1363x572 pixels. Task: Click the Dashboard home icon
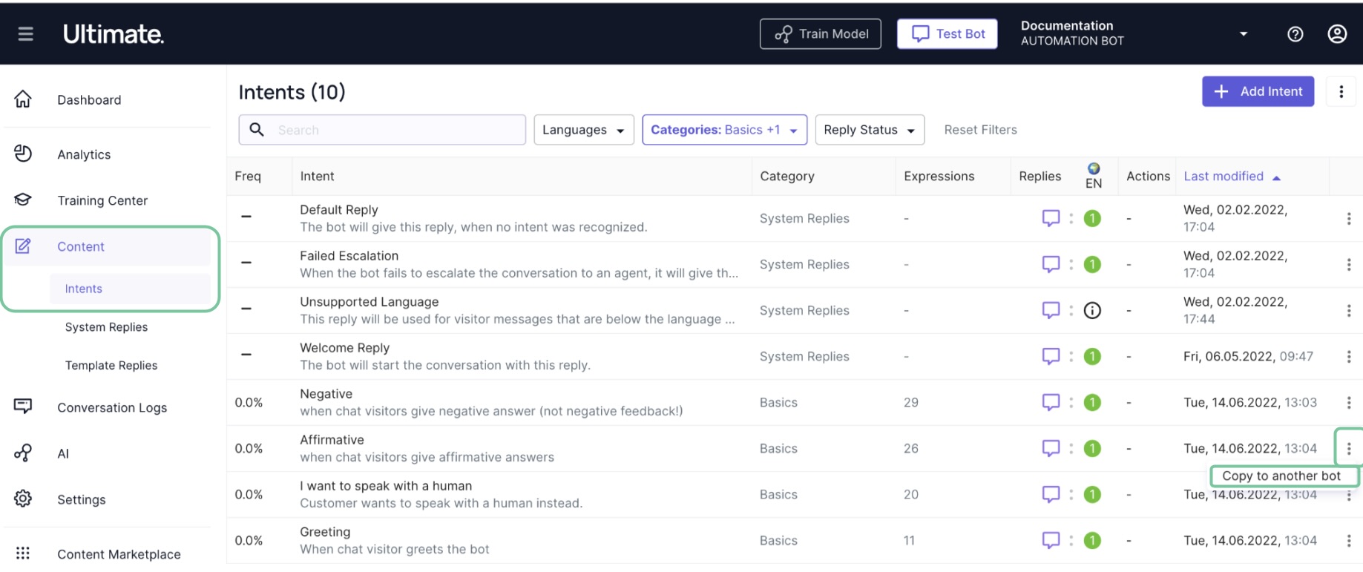point(23,99)
